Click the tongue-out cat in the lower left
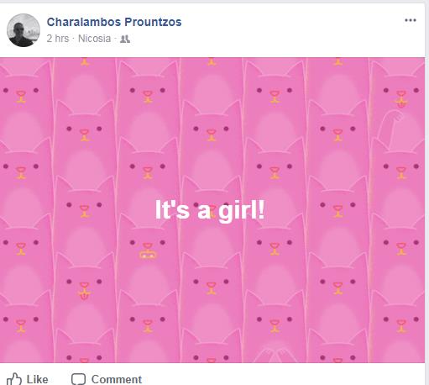The image size is (429, 385). (x=84, y=290)
